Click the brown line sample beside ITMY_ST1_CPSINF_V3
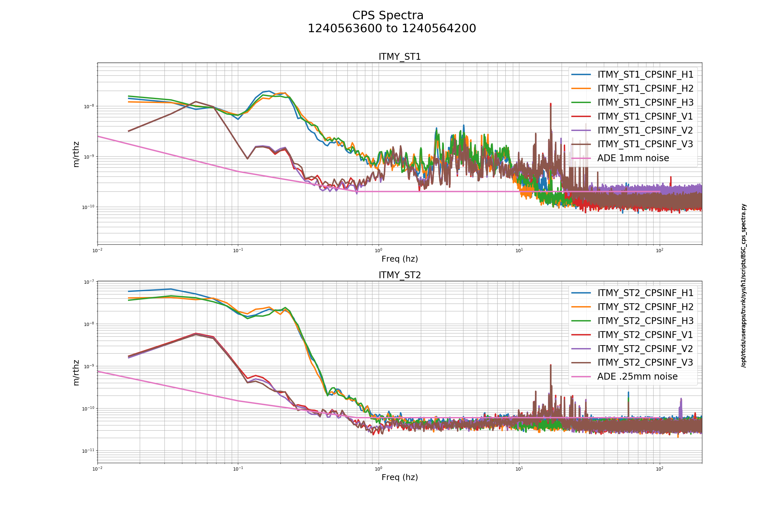 (x=581, y=144)
